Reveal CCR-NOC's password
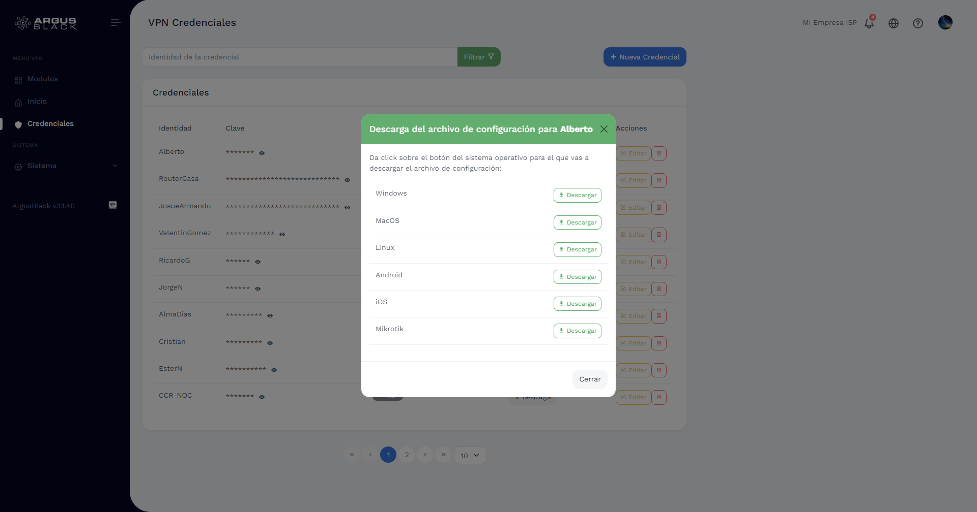The image size is (977, 512). (x=262, y=397)
